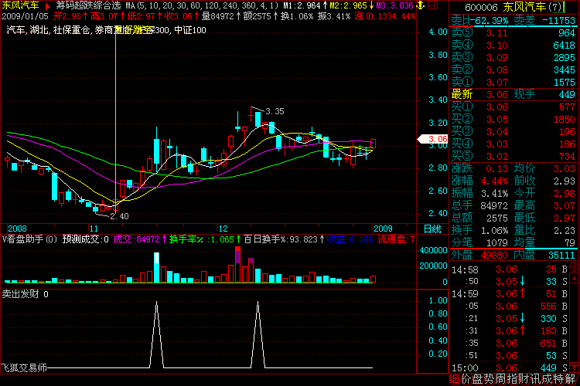Click the 2.40 low price annotation
This screenshot has height=386, width=580.
pos(119,216)
